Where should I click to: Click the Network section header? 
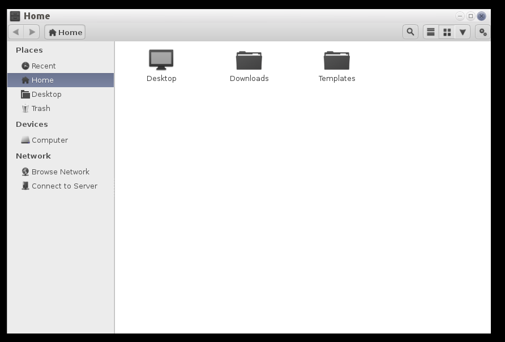[33, 156]
